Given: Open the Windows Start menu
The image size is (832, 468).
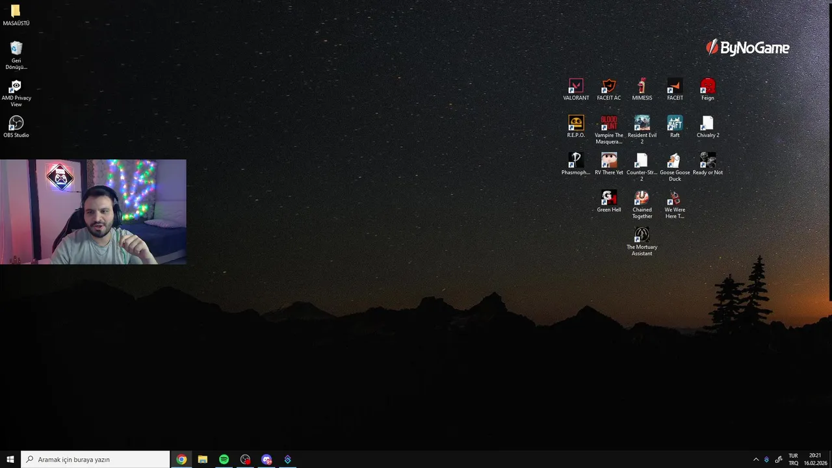Looking at the screenshot, I should coord(10,460).
